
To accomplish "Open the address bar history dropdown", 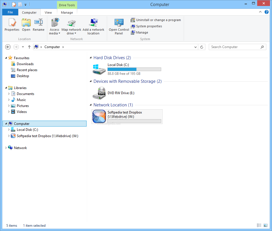I will 195,47.
